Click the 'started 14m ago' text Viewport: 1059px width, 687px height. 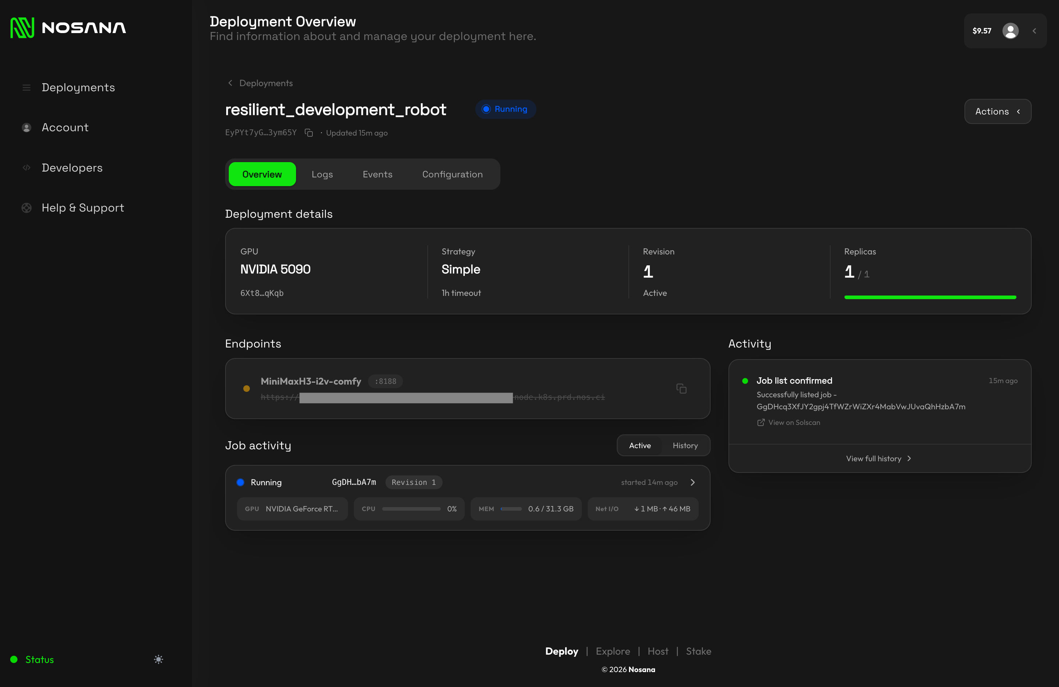point(649,482)
